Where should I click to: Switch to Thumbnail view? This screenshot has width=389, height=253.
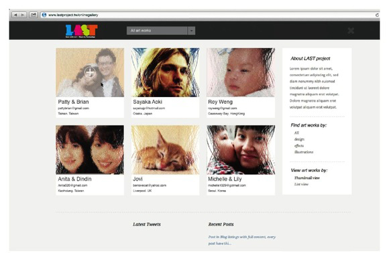307,178
